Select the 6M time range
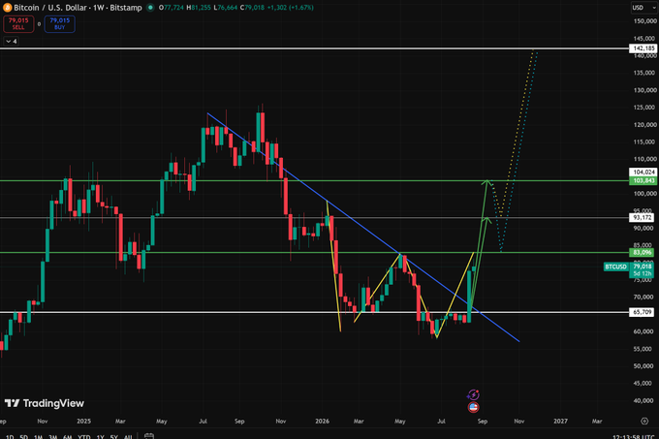This screenshot has height=439, width=659. coord(67,436)
